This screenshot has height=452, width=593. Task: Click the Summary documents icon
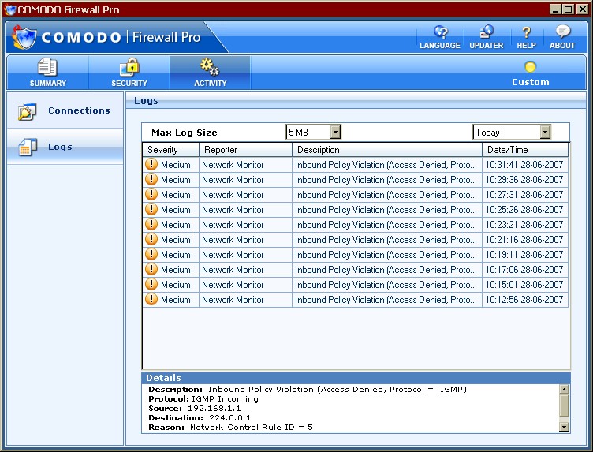47,67
